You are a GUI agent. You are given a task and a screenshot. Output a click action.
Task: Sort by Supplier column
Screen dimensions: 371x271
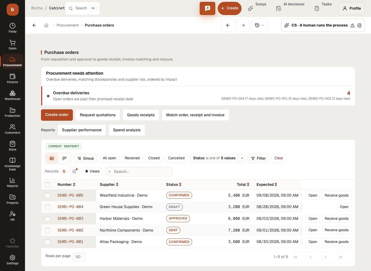coord(109,185)
